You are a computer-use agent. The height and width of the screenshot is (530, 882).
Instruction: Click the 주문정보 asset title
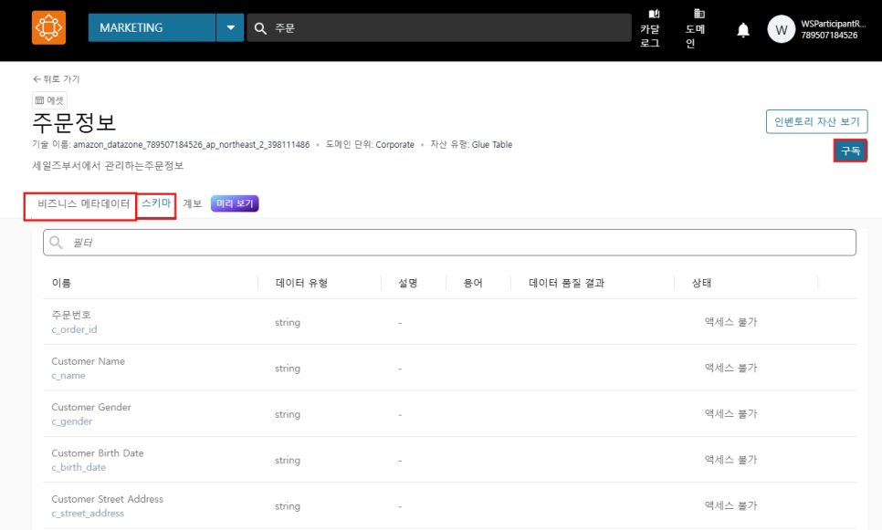coord(74,122)
